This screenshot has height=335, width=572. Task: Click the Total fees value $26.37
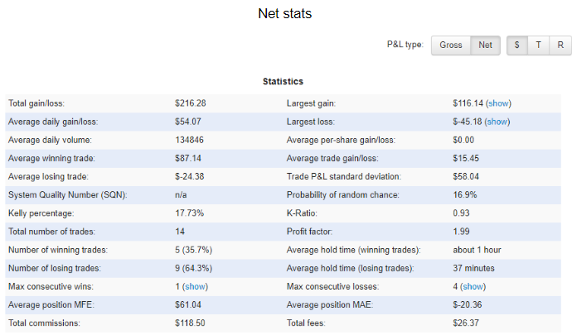point(466,323)
